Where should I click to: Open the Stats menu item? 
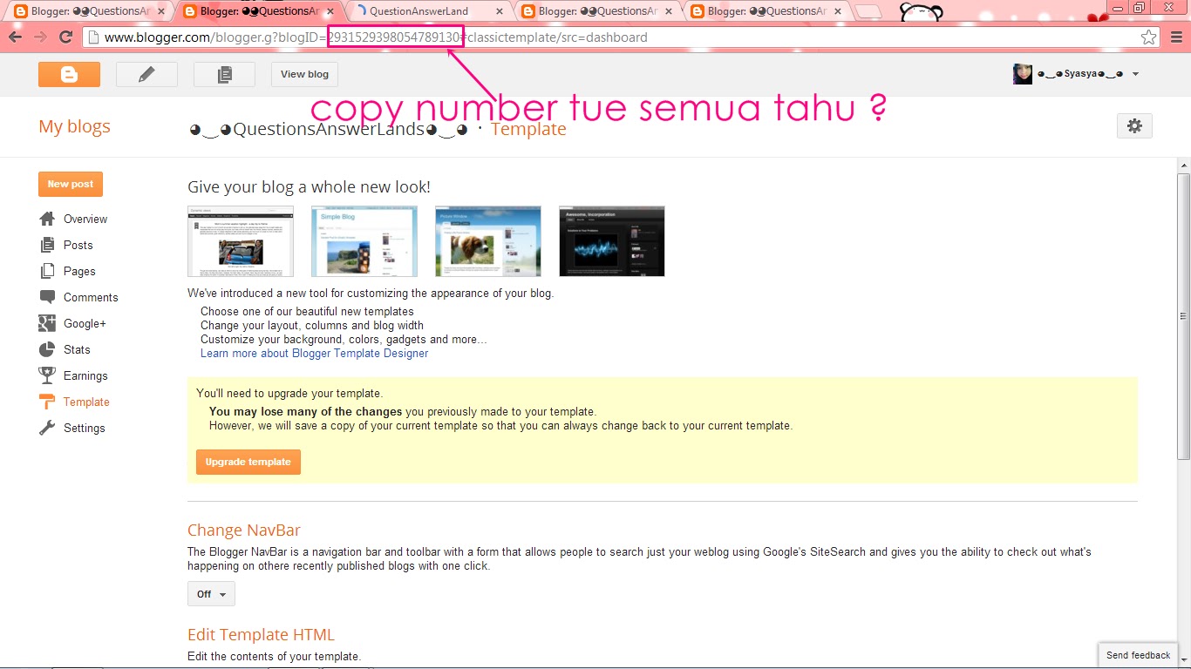point(77,349)
